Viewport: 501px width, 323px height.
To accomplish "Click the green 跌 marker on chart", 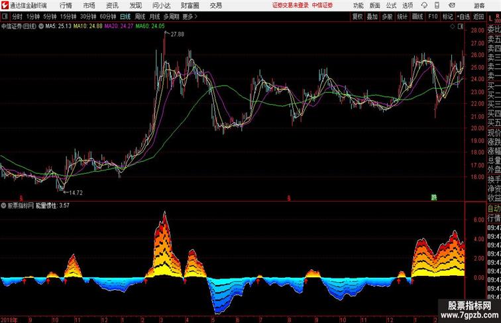I will pyautogui.click(x=434, y=198).
